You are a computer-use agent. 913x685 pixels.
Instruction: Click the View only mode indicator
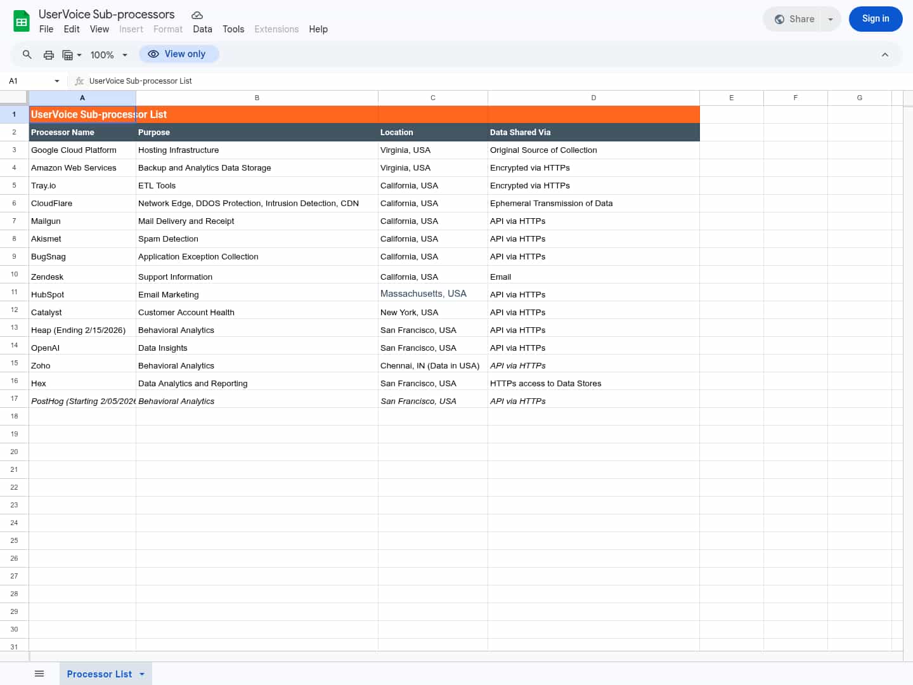[x=178, y=55]
